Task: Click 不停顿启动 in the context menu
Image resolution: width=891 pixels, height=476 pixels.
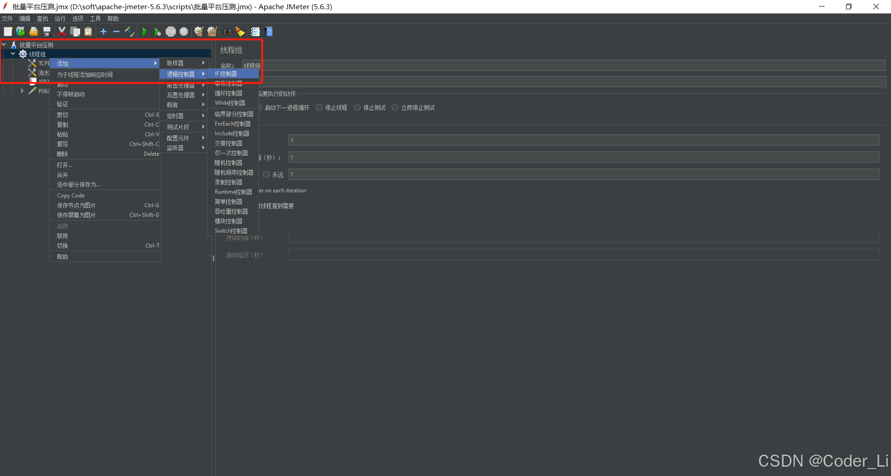Action: tap(105, 94)
